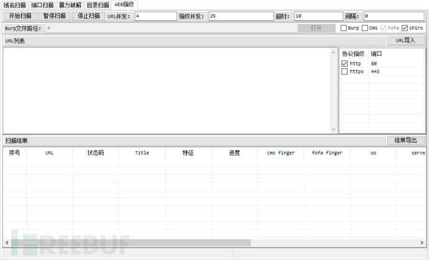The width and height of the screenshot is (429, 260).
Task: Click the 停止扫描 button
Action: coord(89,16)
